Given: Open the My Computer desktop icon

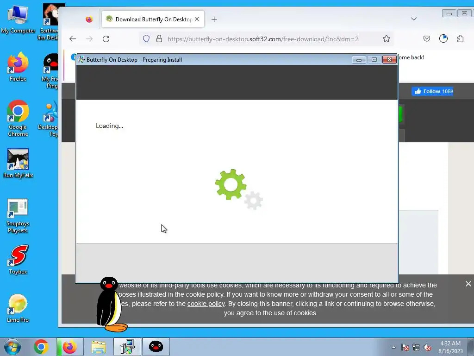Looking at the screenshot, I should pos(18,19).
